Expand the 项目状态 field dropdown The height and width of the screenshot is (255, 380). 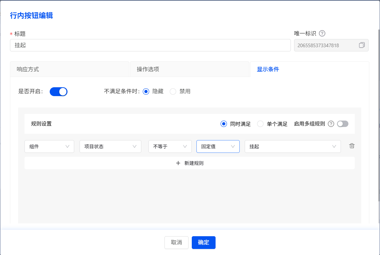[110, 146]
